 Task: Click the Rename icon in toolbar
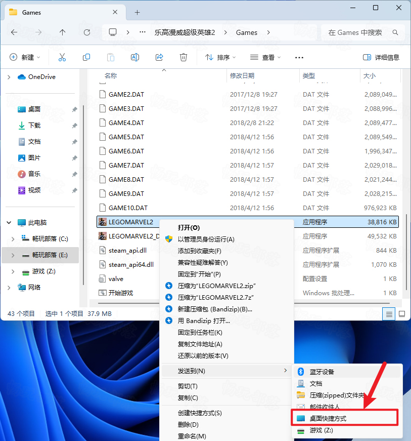click(x=135, y=57)
